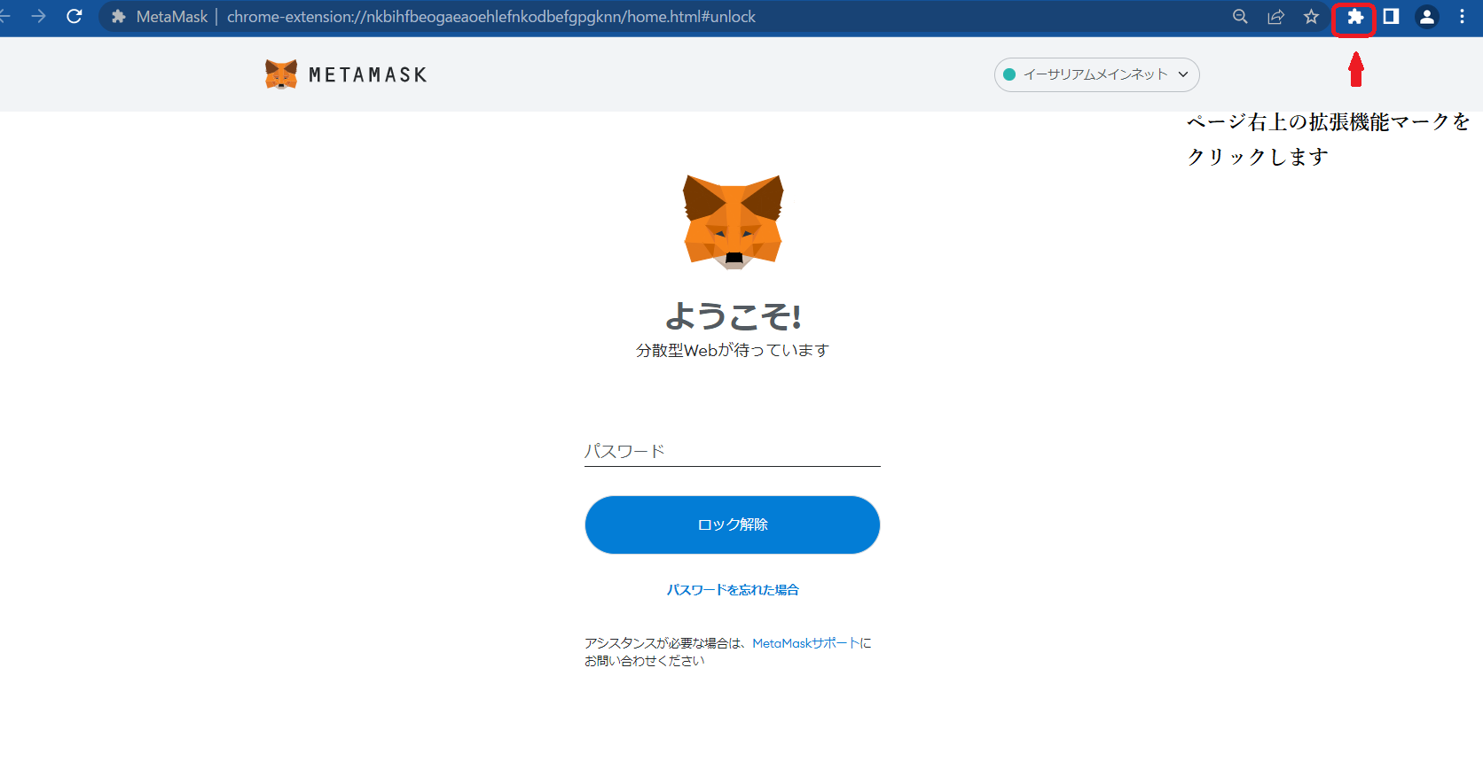The image size is (1483, 769).
Task: Click the METAMASK wordmark text
Action: [x=367, y=75]
